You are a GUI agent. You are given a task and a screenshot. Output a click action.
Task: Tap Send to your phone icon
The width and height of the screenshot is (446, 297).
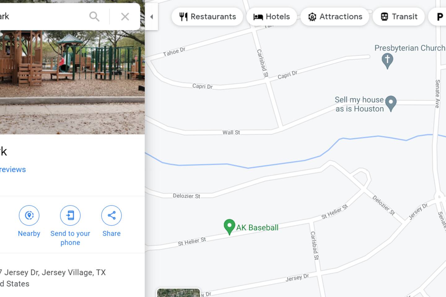point(70,215)
